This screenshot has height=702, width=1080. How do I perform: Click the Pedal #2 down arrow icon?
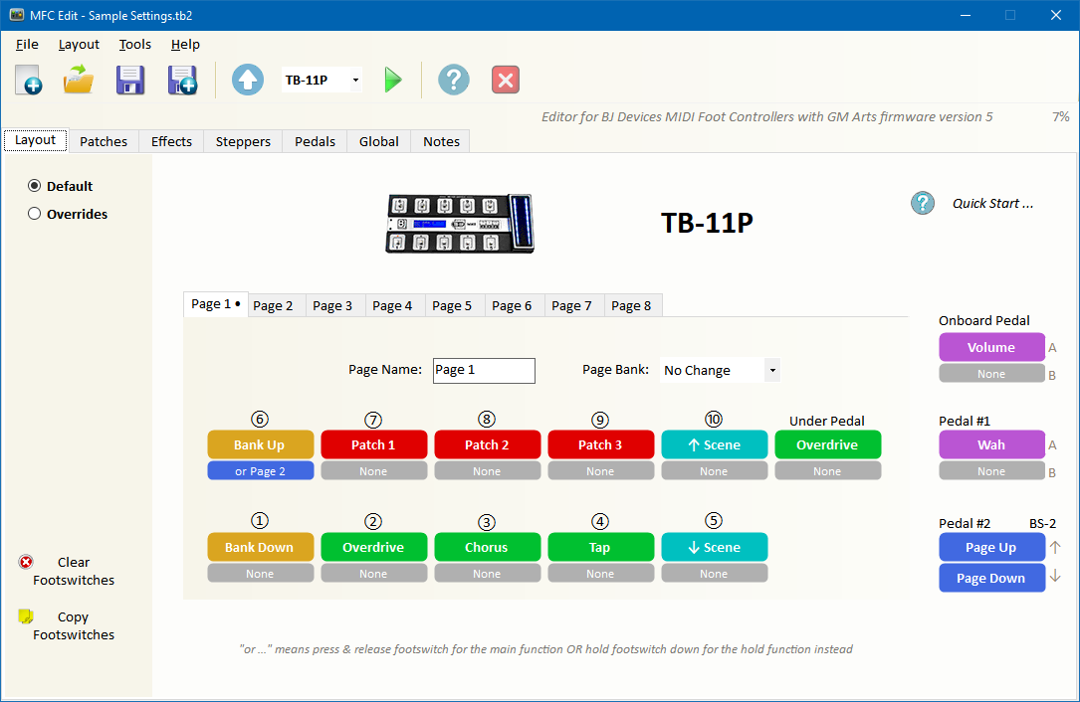1055,576
